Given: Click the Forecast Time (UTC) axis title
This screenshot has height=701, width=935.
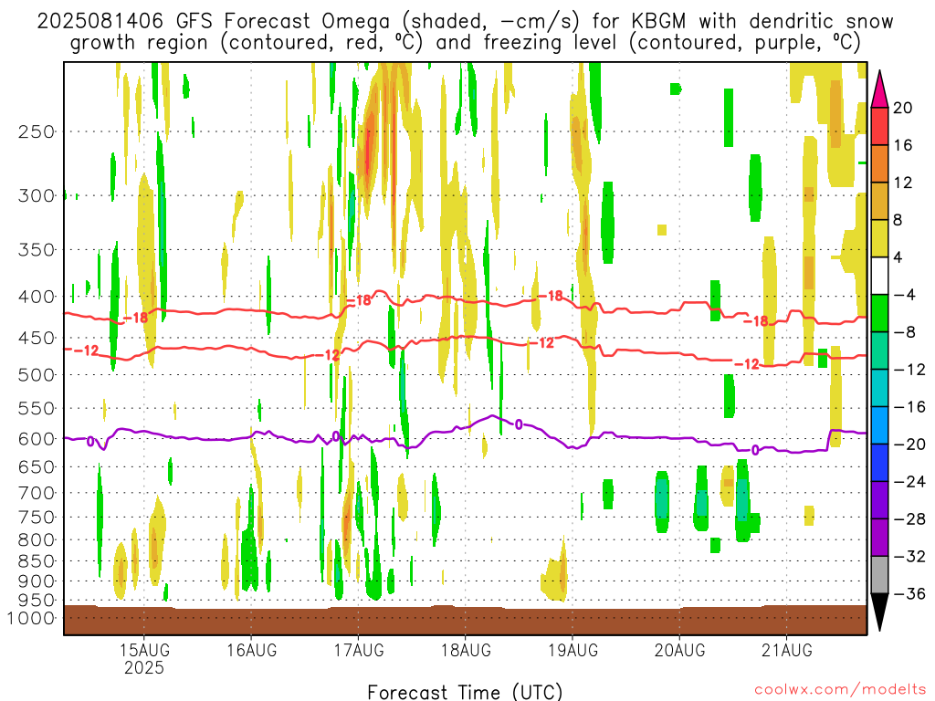Looking at the screenshot, I should pos(465,692).
